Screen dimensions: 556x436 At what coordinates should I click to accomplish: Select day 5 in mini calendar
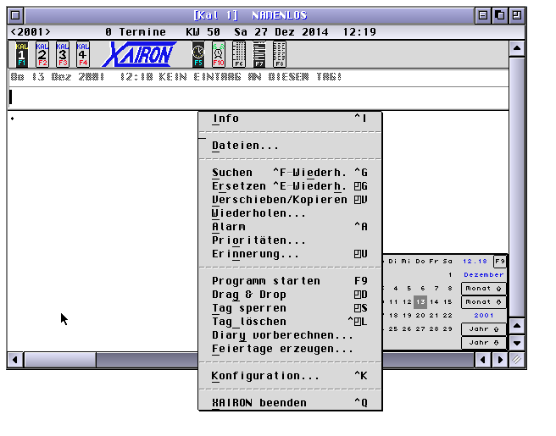point(409,289)
